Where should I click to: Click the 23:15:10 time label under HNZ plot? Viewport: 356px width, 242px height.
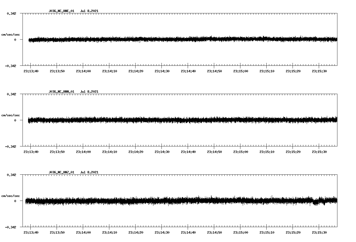[x=267, y=233]
